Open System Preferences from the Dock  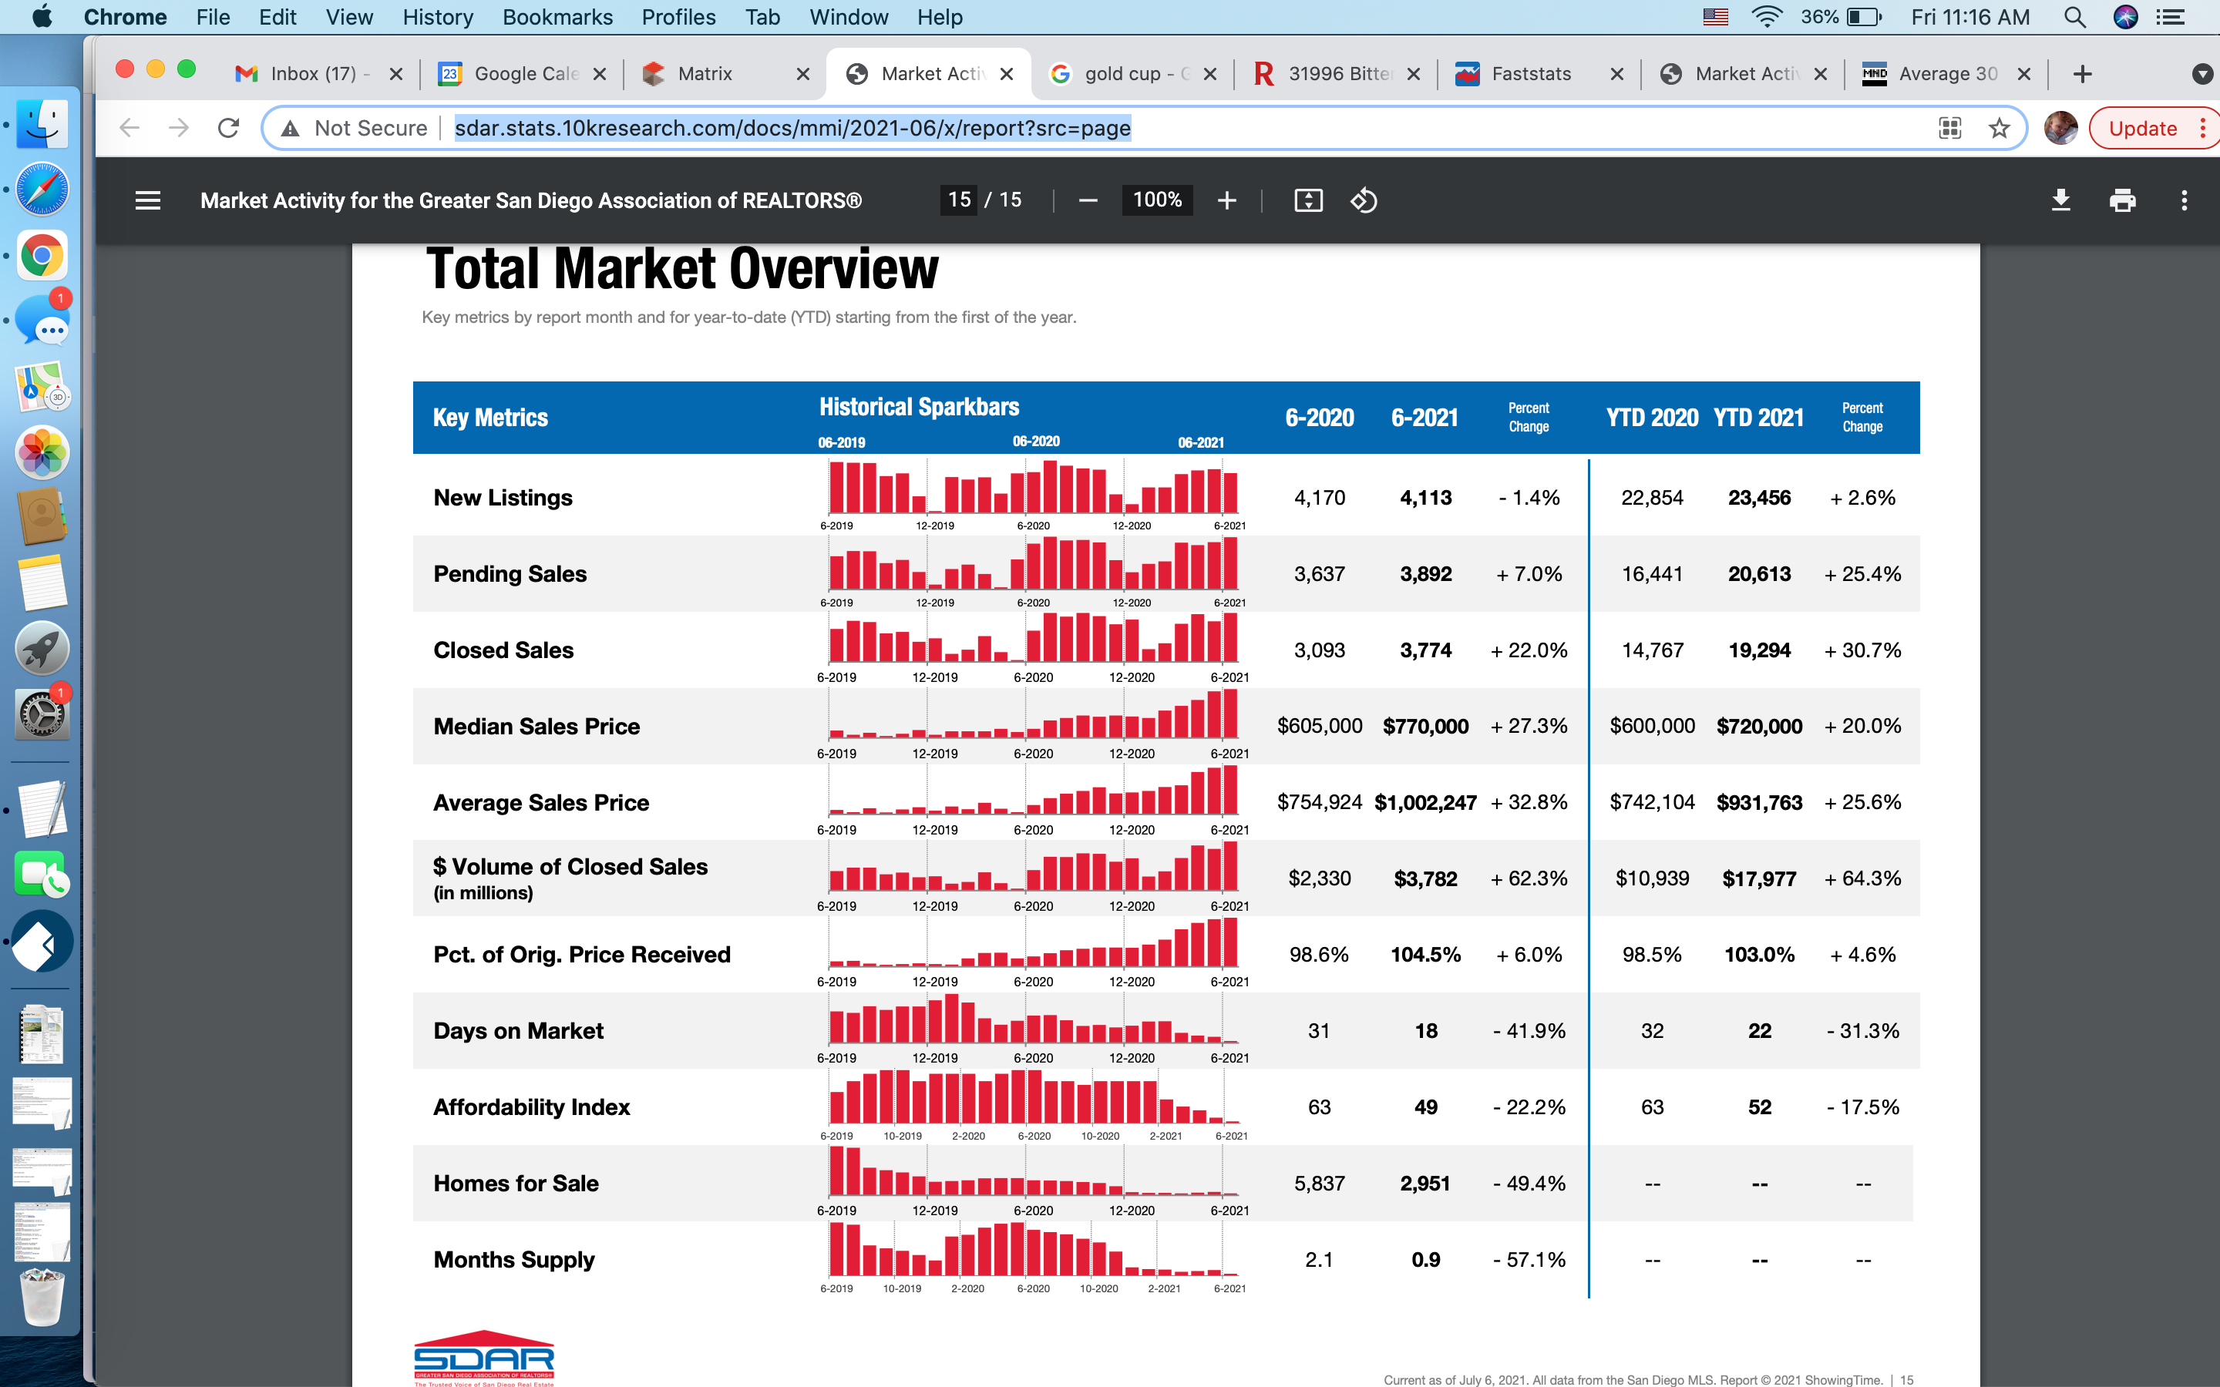tap(42, 714)
